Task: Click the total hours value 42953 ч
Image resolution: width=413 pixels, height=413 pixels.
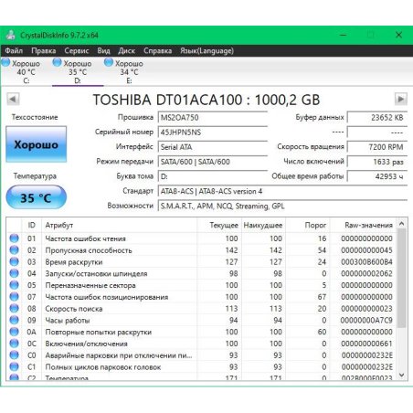Action: [x=377, y=176]
